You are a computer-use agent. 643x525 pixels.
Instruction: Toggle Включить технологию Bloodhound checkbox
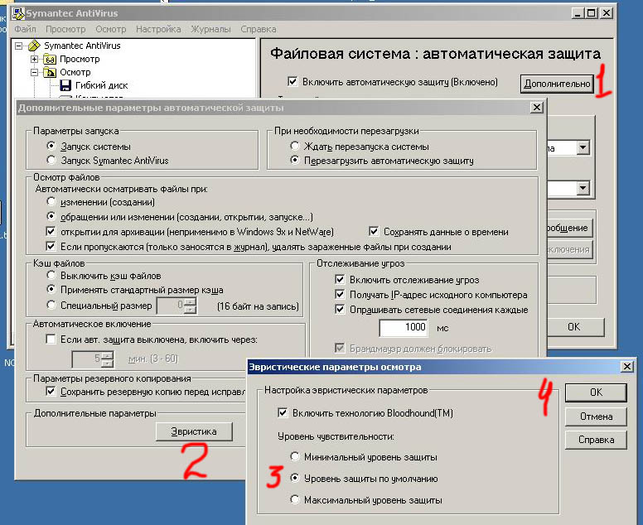(x=283, y=412)
